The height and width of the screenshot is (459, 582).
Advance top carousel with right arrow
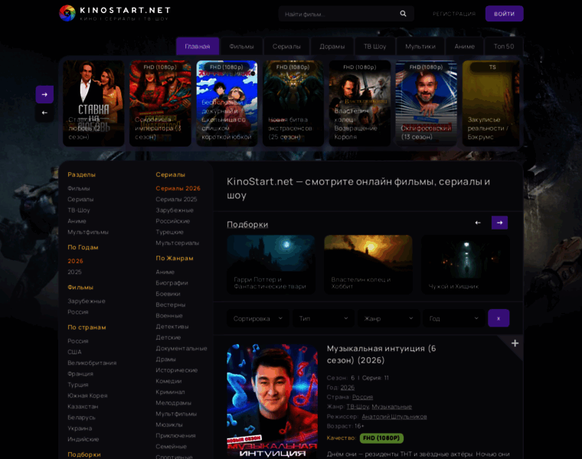click(44, 95)
